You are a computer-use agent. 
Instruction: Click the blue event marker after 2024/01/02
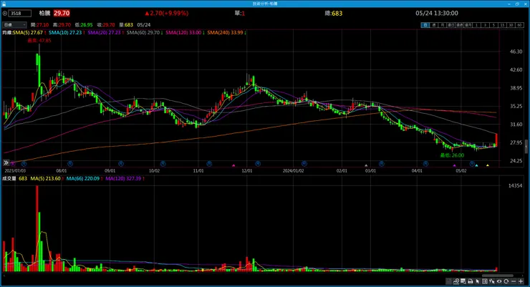[304, 163]
